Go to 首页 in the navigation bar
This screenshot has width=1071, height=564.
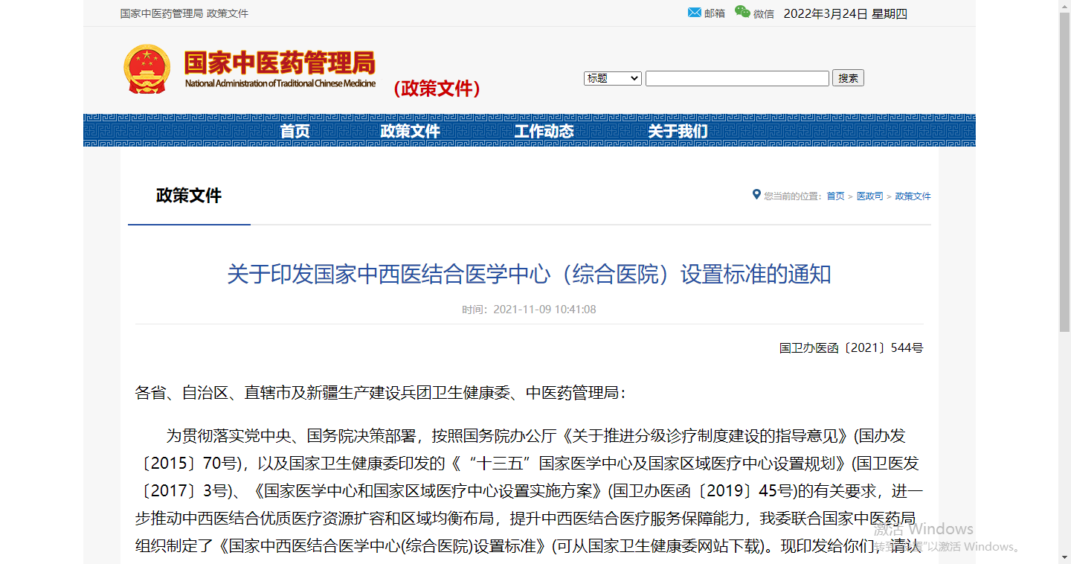(x=295, y=132)
